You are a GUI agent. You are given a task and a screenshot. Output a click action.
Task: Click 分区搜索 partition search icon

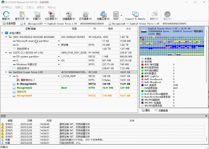point(51,14)
